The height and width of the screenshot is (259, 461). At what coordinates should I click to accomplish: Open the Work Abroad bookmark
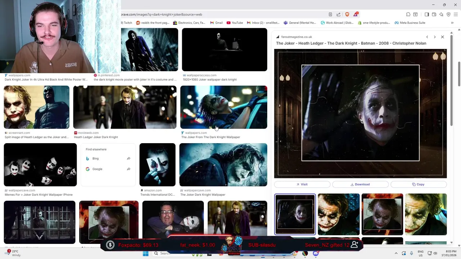tap(337, 23)
